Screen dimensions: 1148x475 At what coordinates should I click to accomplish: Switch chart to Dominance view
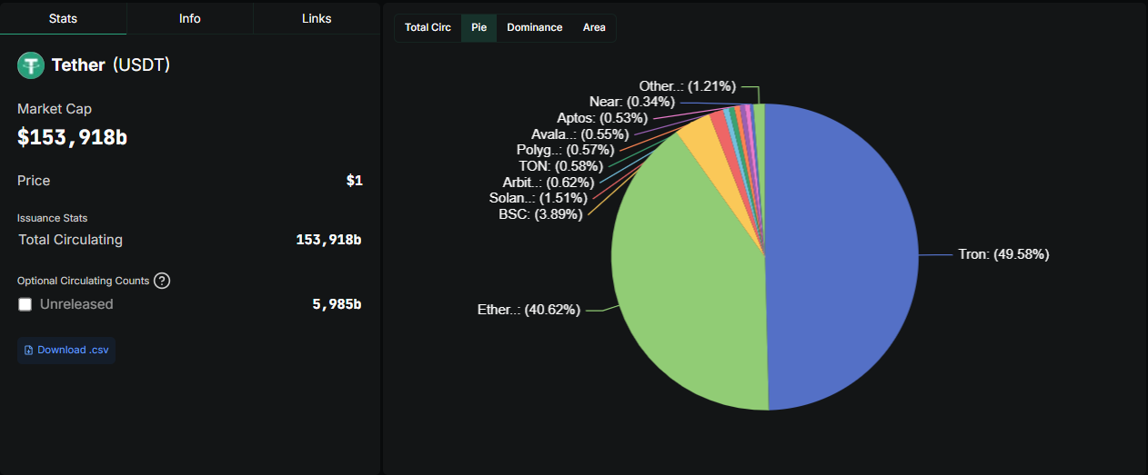tap(535, 27)
